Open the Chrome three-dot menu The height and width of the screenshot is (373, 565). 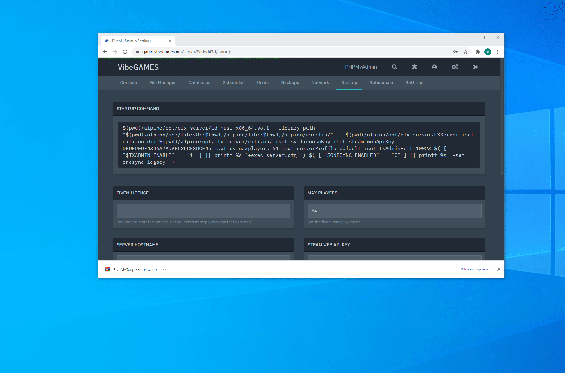(x=498, y=52)
